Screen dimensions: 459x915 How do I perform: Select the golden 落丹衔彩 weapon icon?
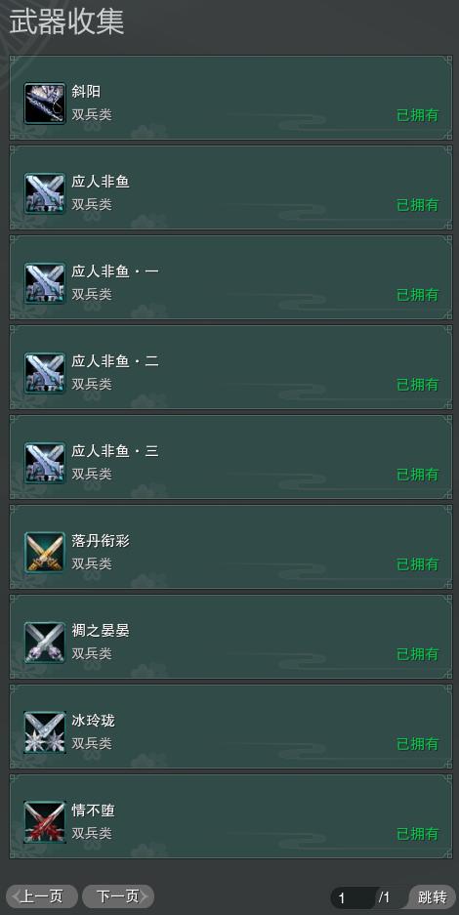coord(44,553)
